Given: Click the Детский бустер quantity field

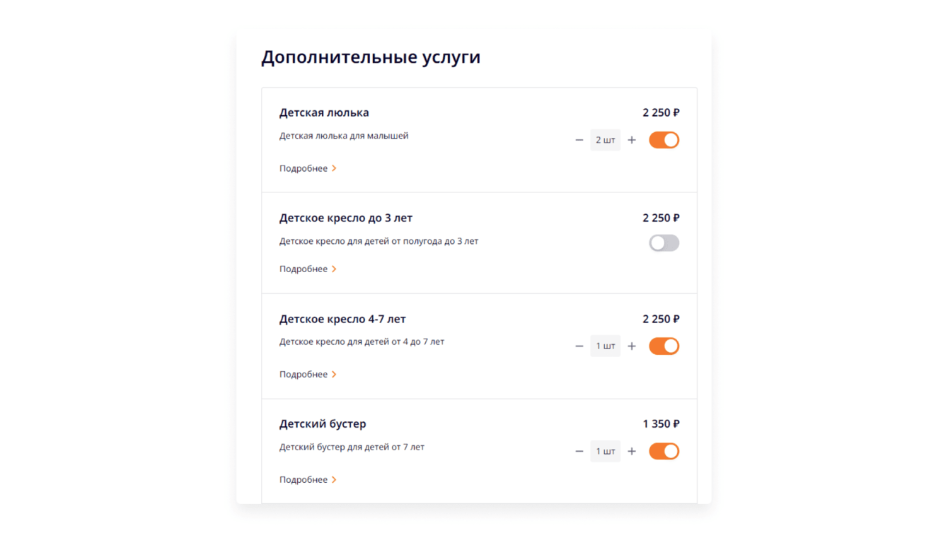Looking at the screenshot, I should [x=606, y=452].
